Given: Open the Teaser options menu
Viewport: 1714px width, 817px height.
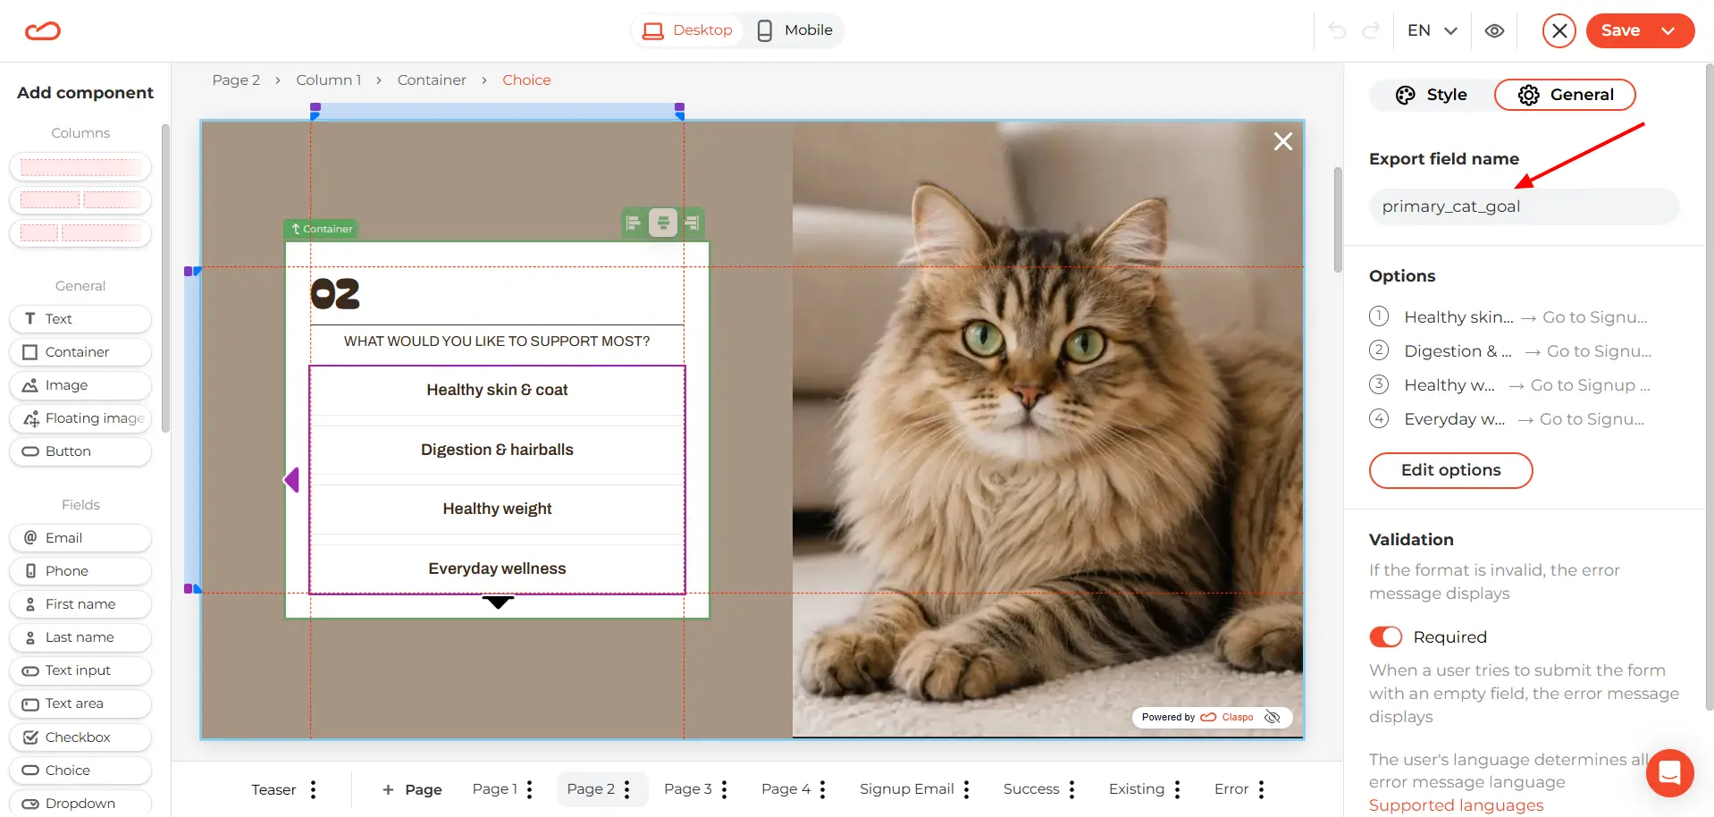Looking at the screenshot, I should (x=313, y=789).
